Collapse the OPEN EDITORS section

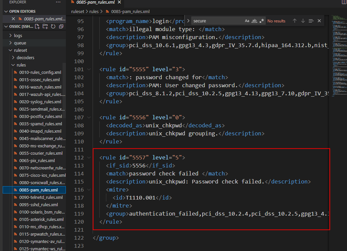coord(6,11)
